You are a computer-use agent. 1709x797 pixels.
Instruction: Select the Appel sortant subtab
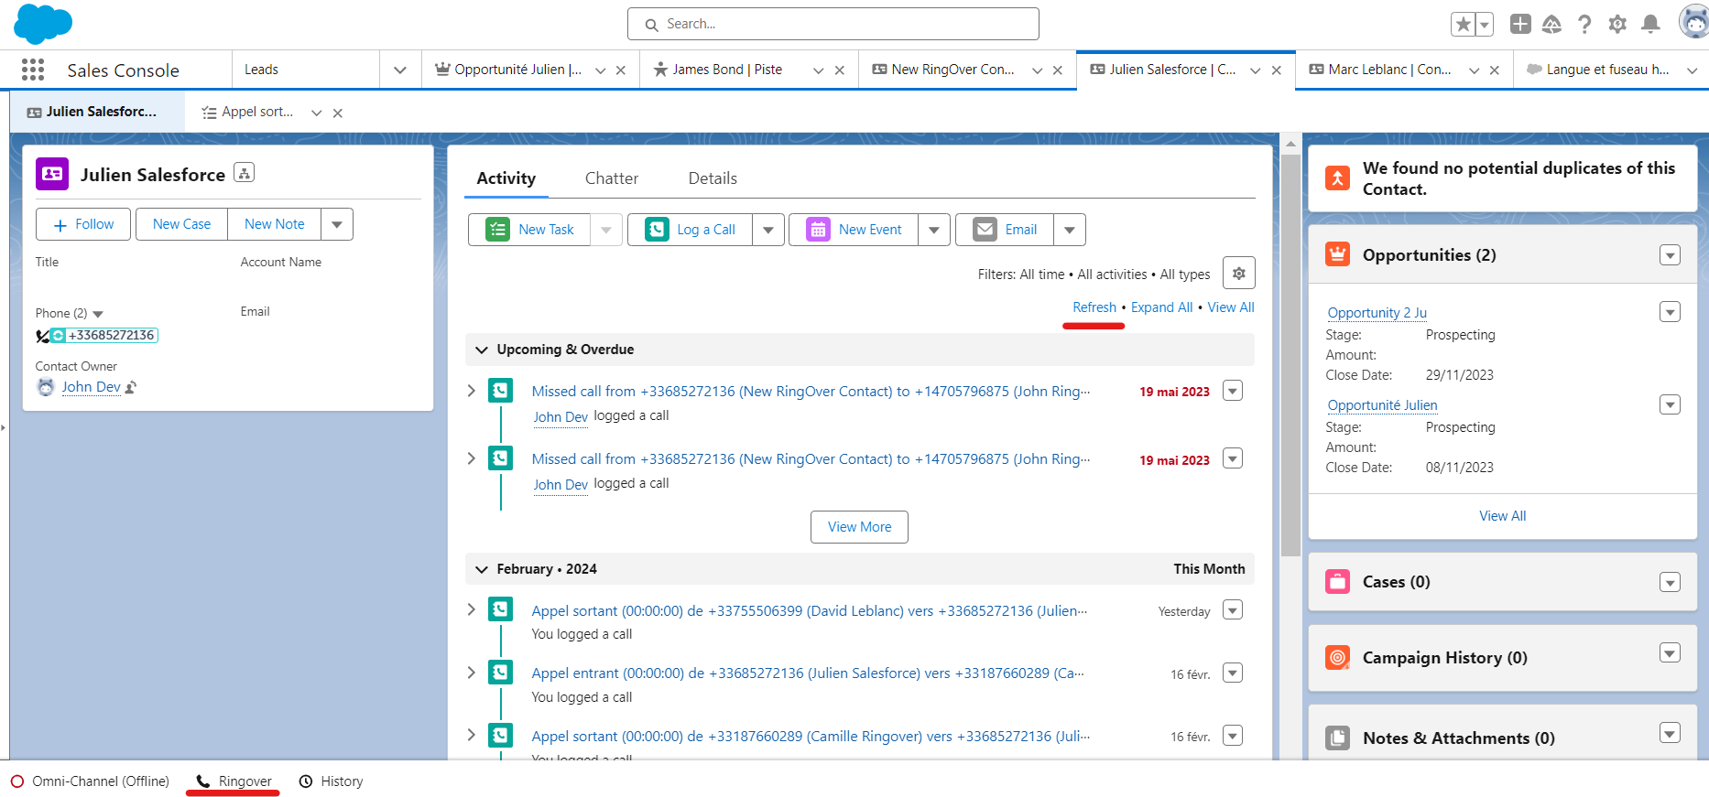[248, 112]
